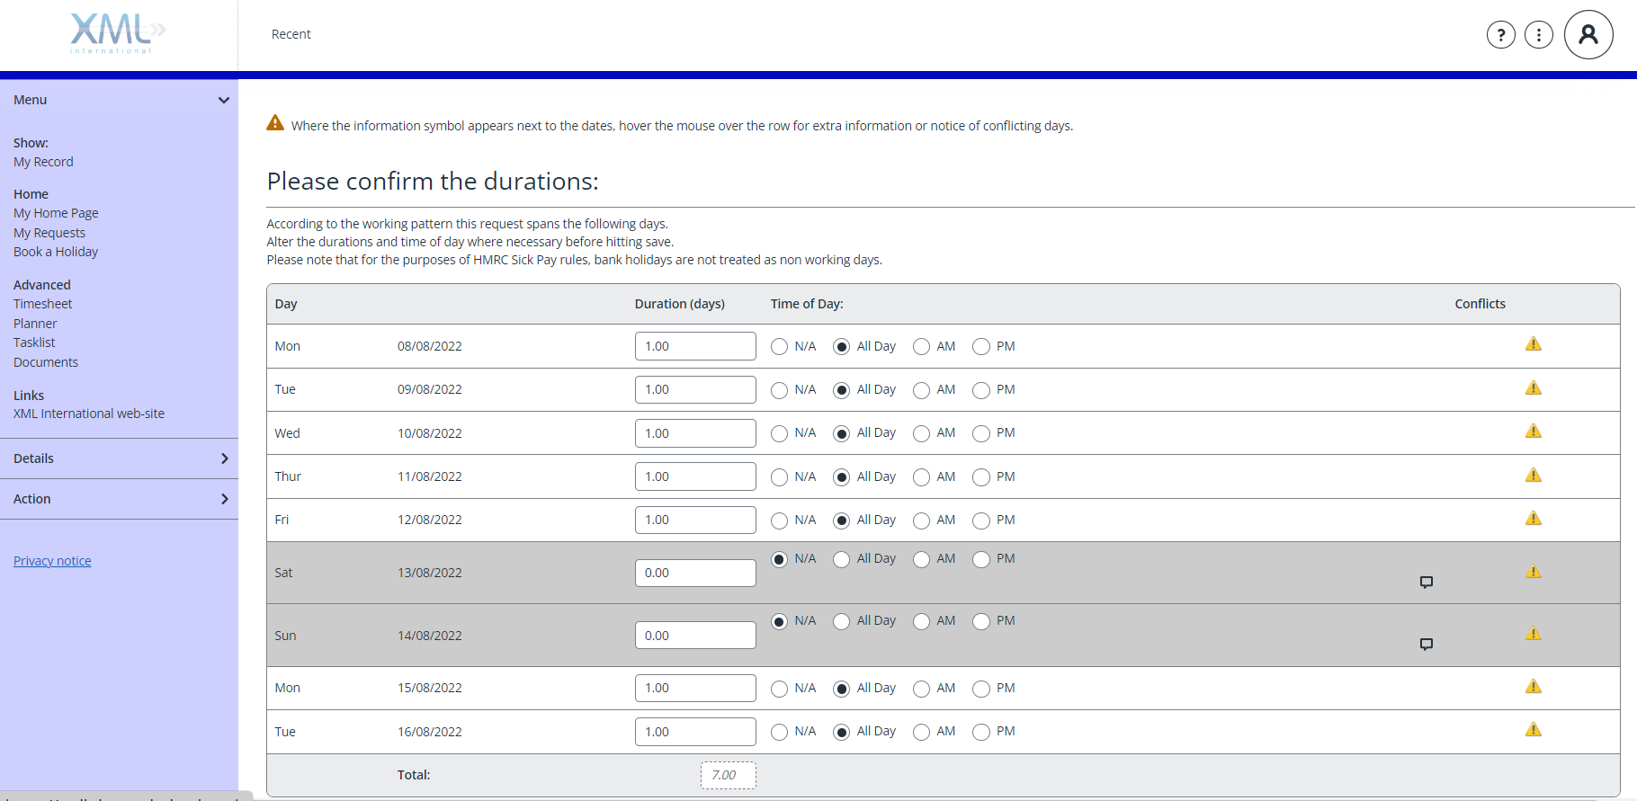Open Book a Holiday
The width and height of the screenshot is (1637, 801).
[56, 252]
